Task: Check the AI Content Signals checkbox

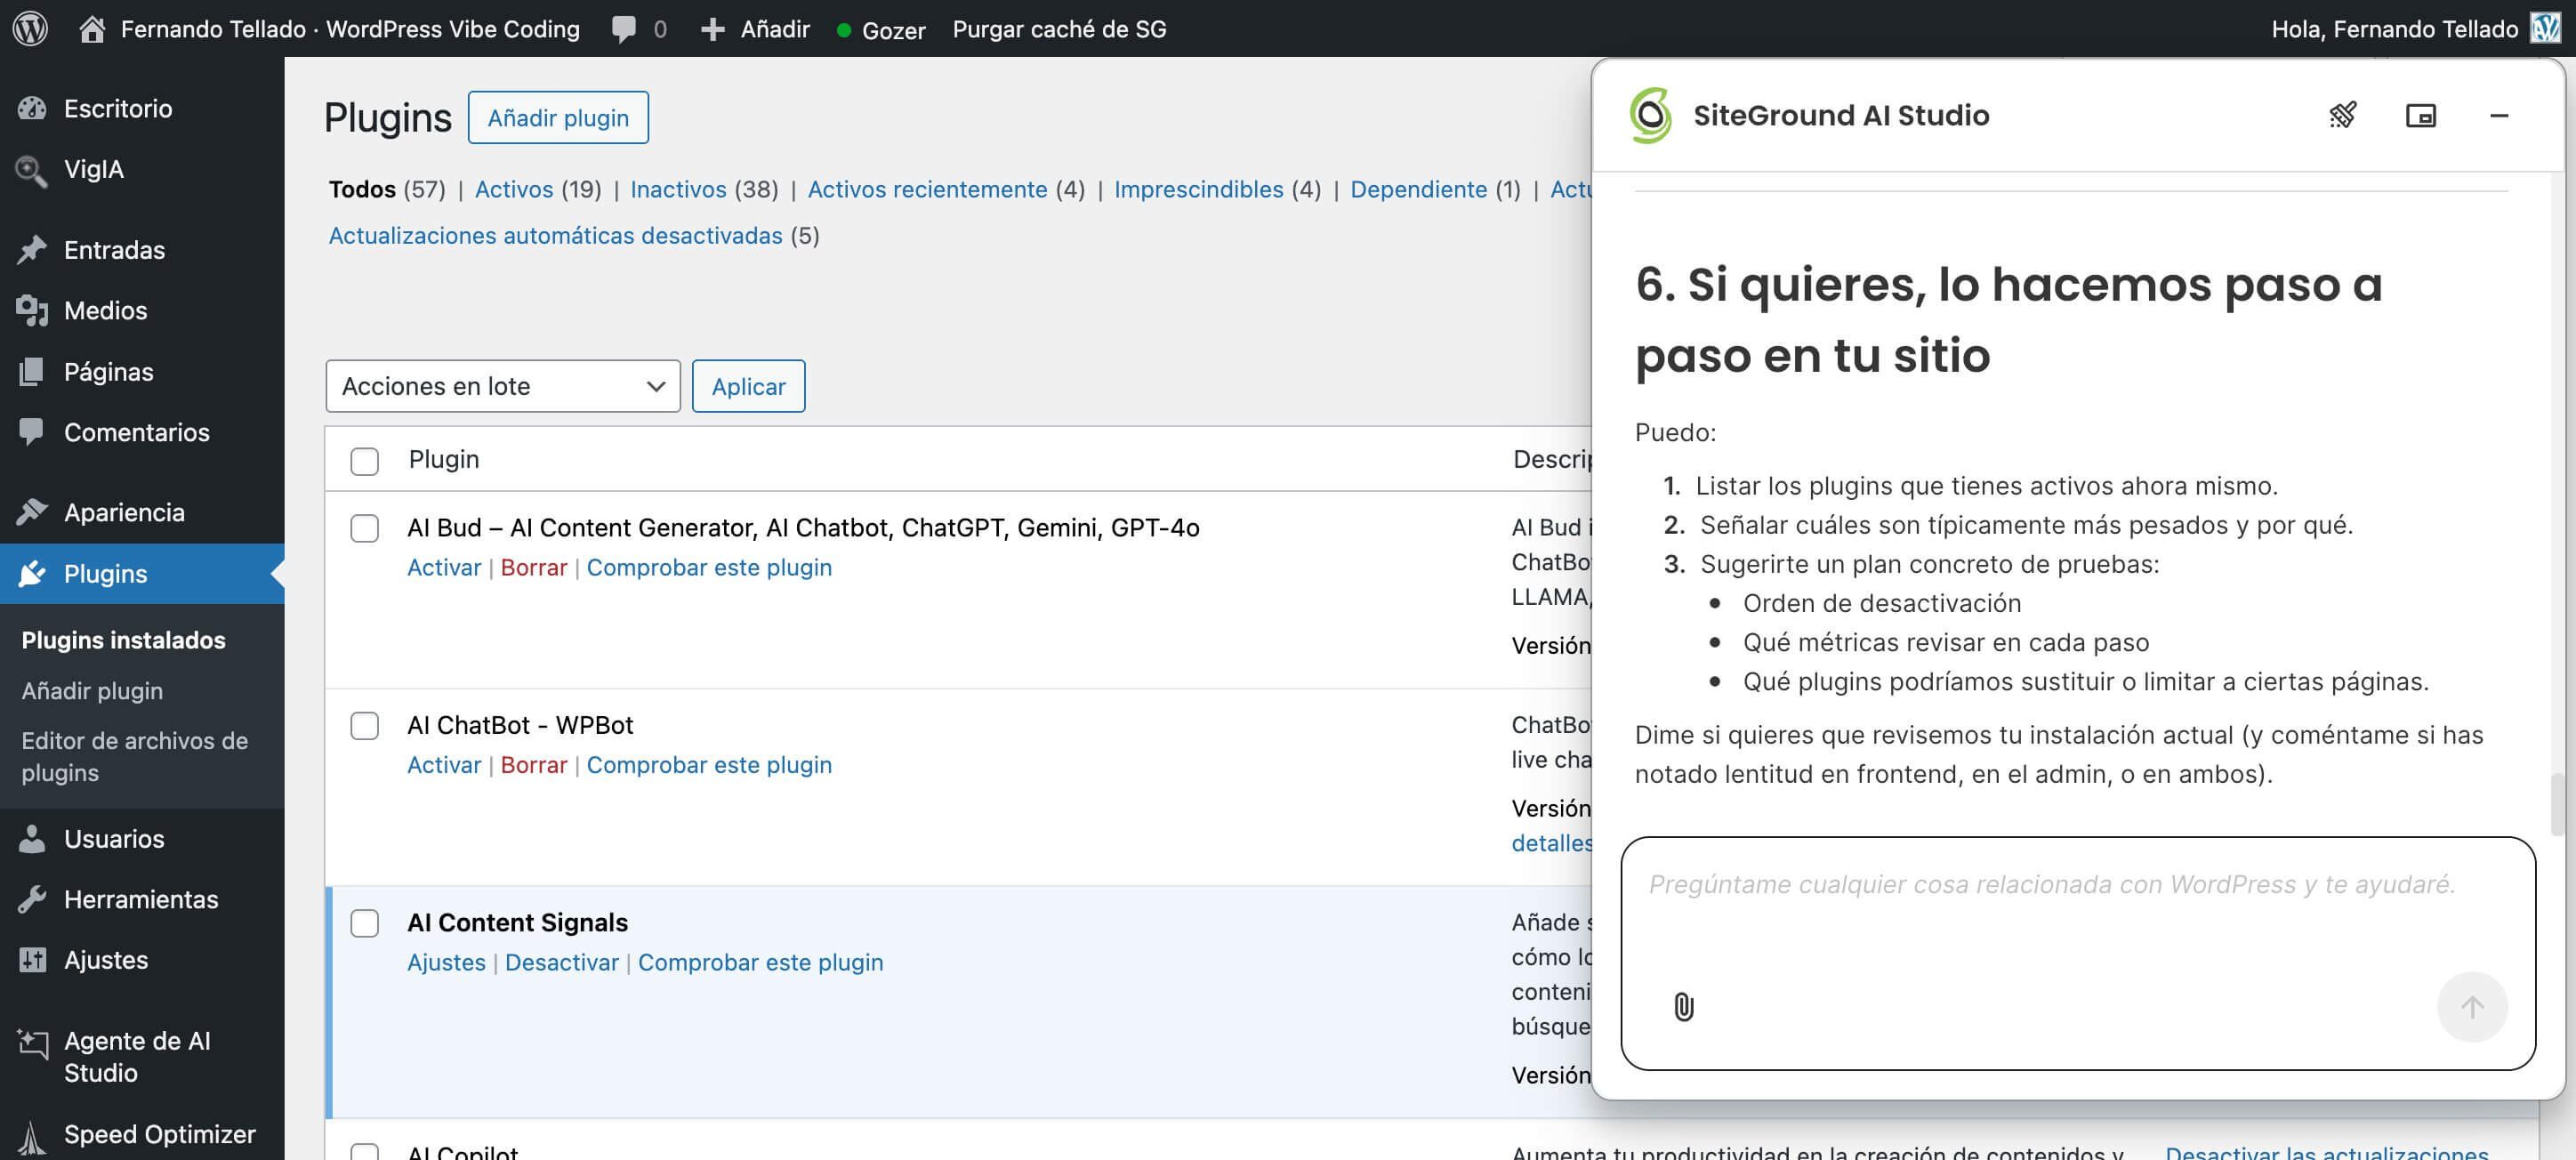Action: tap(364, 923)
